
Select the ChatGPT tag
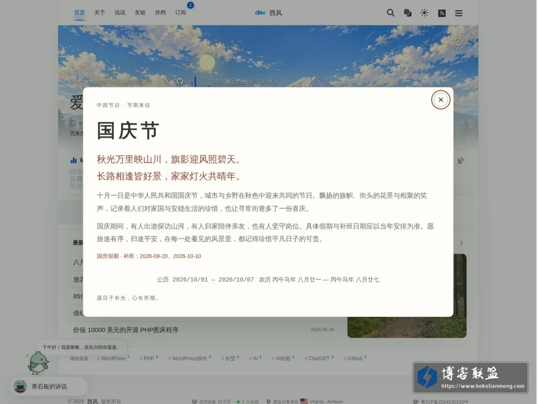click(319, 358)
